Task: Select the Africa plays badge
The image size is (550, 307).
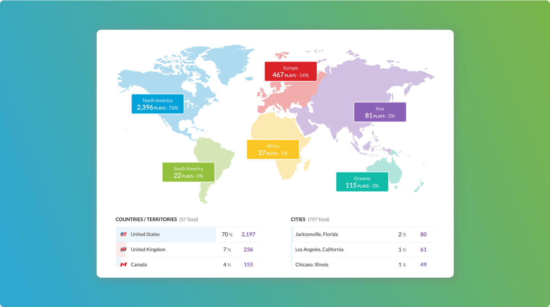Action: [273, 149]
